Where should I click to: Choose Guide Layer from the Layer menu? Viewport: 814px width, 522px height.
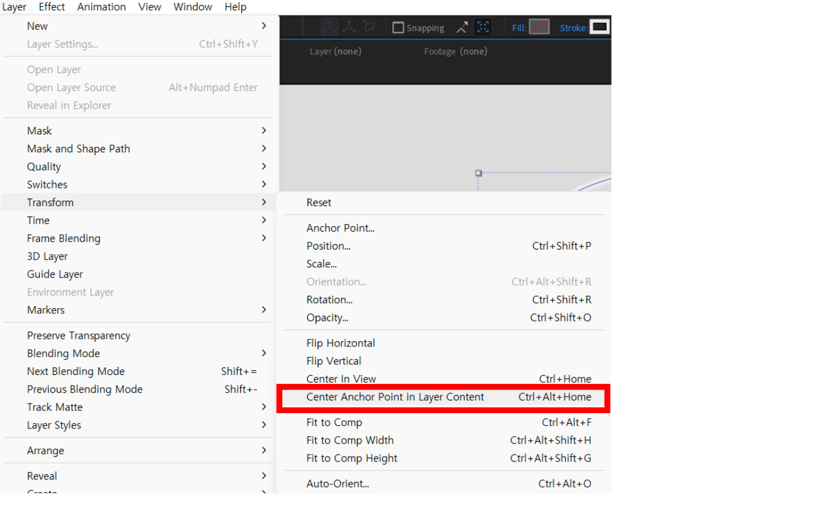[137, 274]
